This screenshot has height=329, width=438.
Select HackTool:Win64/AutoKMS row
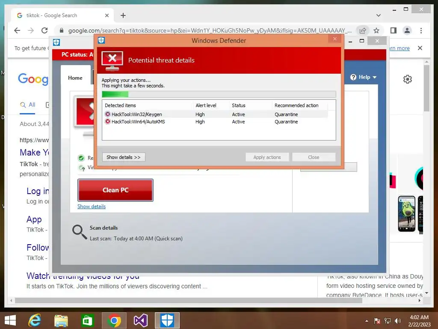pyautogui.click(x=215, y=122)
